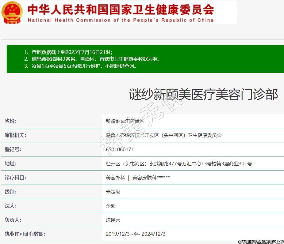Click the clinic heading 谜纱新颐美医疗美容门诊部

[203, 95]
